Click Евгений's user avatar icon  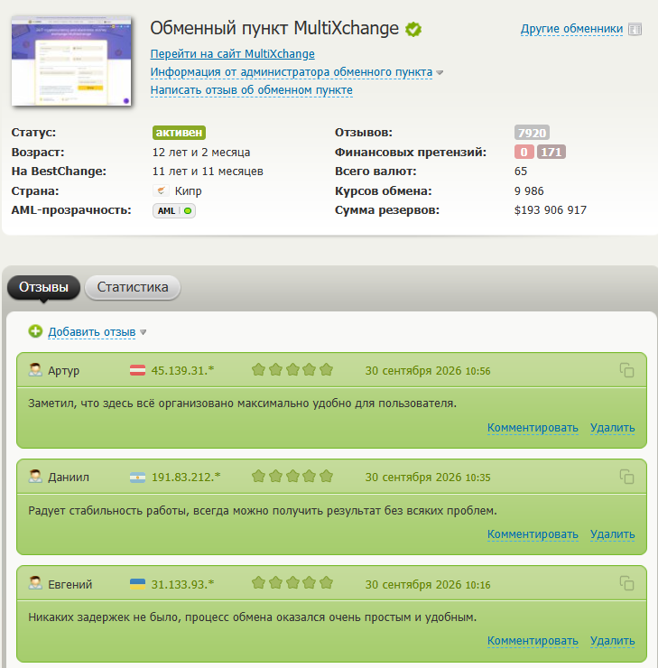(35, 582)
